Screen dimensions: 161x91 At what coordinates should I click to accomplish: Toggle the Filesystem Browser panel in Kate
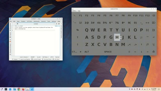[x=10, y=49]
